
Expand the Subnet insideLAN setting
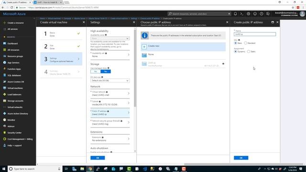point(110,103)
